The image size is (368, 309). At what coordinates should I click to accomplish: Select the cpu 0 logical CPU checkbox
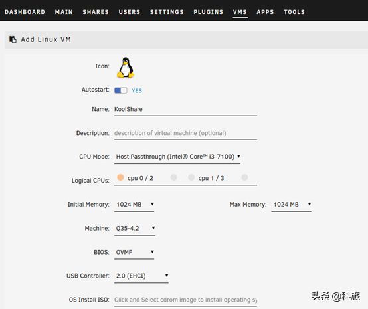120,177
